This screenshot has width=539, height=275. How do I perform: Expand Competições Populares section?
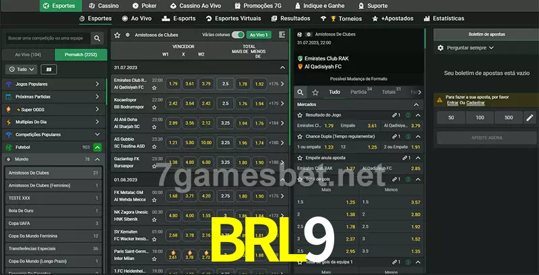[x=97, y=134]
